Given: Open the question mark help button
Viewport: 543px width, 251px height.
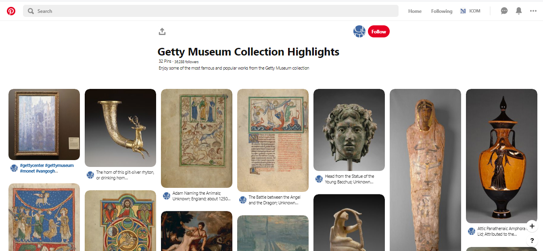Looking at the screenshot, I should click(532, 241).
